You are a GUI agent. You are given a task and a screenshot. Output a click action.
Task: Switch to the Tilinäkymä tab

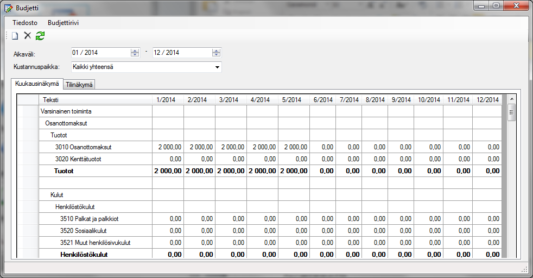(79, 85)
